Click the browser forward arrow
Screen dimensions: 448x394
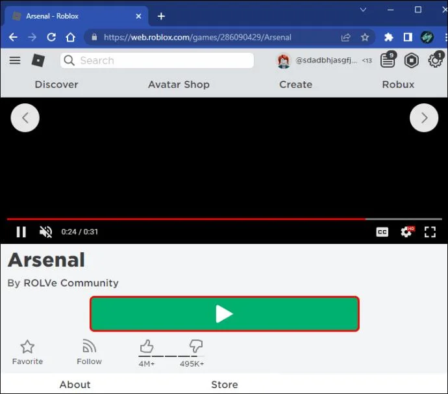click(32, 37)
